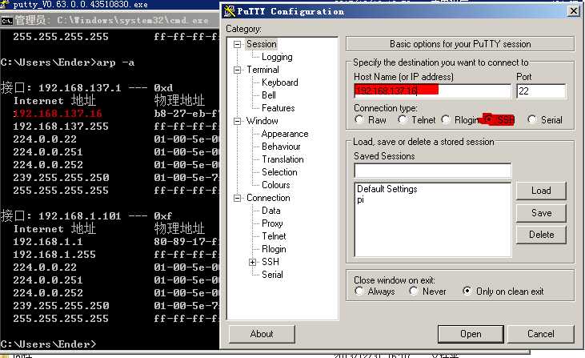This screenshot has width=585, height=358.
Task: Open the SSH category in tree
Action: pos(270,262)
